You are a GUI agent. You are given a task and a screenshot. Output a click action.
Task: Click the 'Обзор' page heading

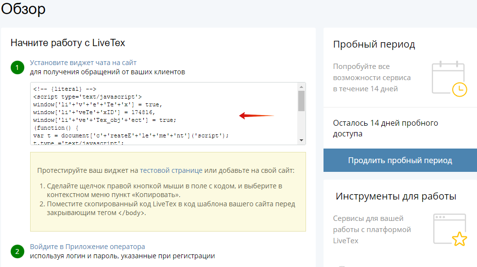tap(23, 9)
